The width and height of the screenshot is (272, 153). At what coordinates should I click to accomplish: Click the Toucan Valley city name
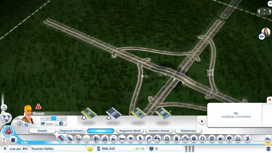tap(42, 149)
